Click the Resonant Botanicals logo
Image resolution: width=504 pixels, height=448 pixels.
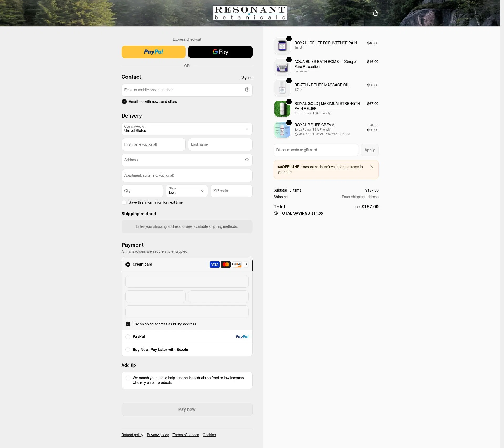(250, 13)
